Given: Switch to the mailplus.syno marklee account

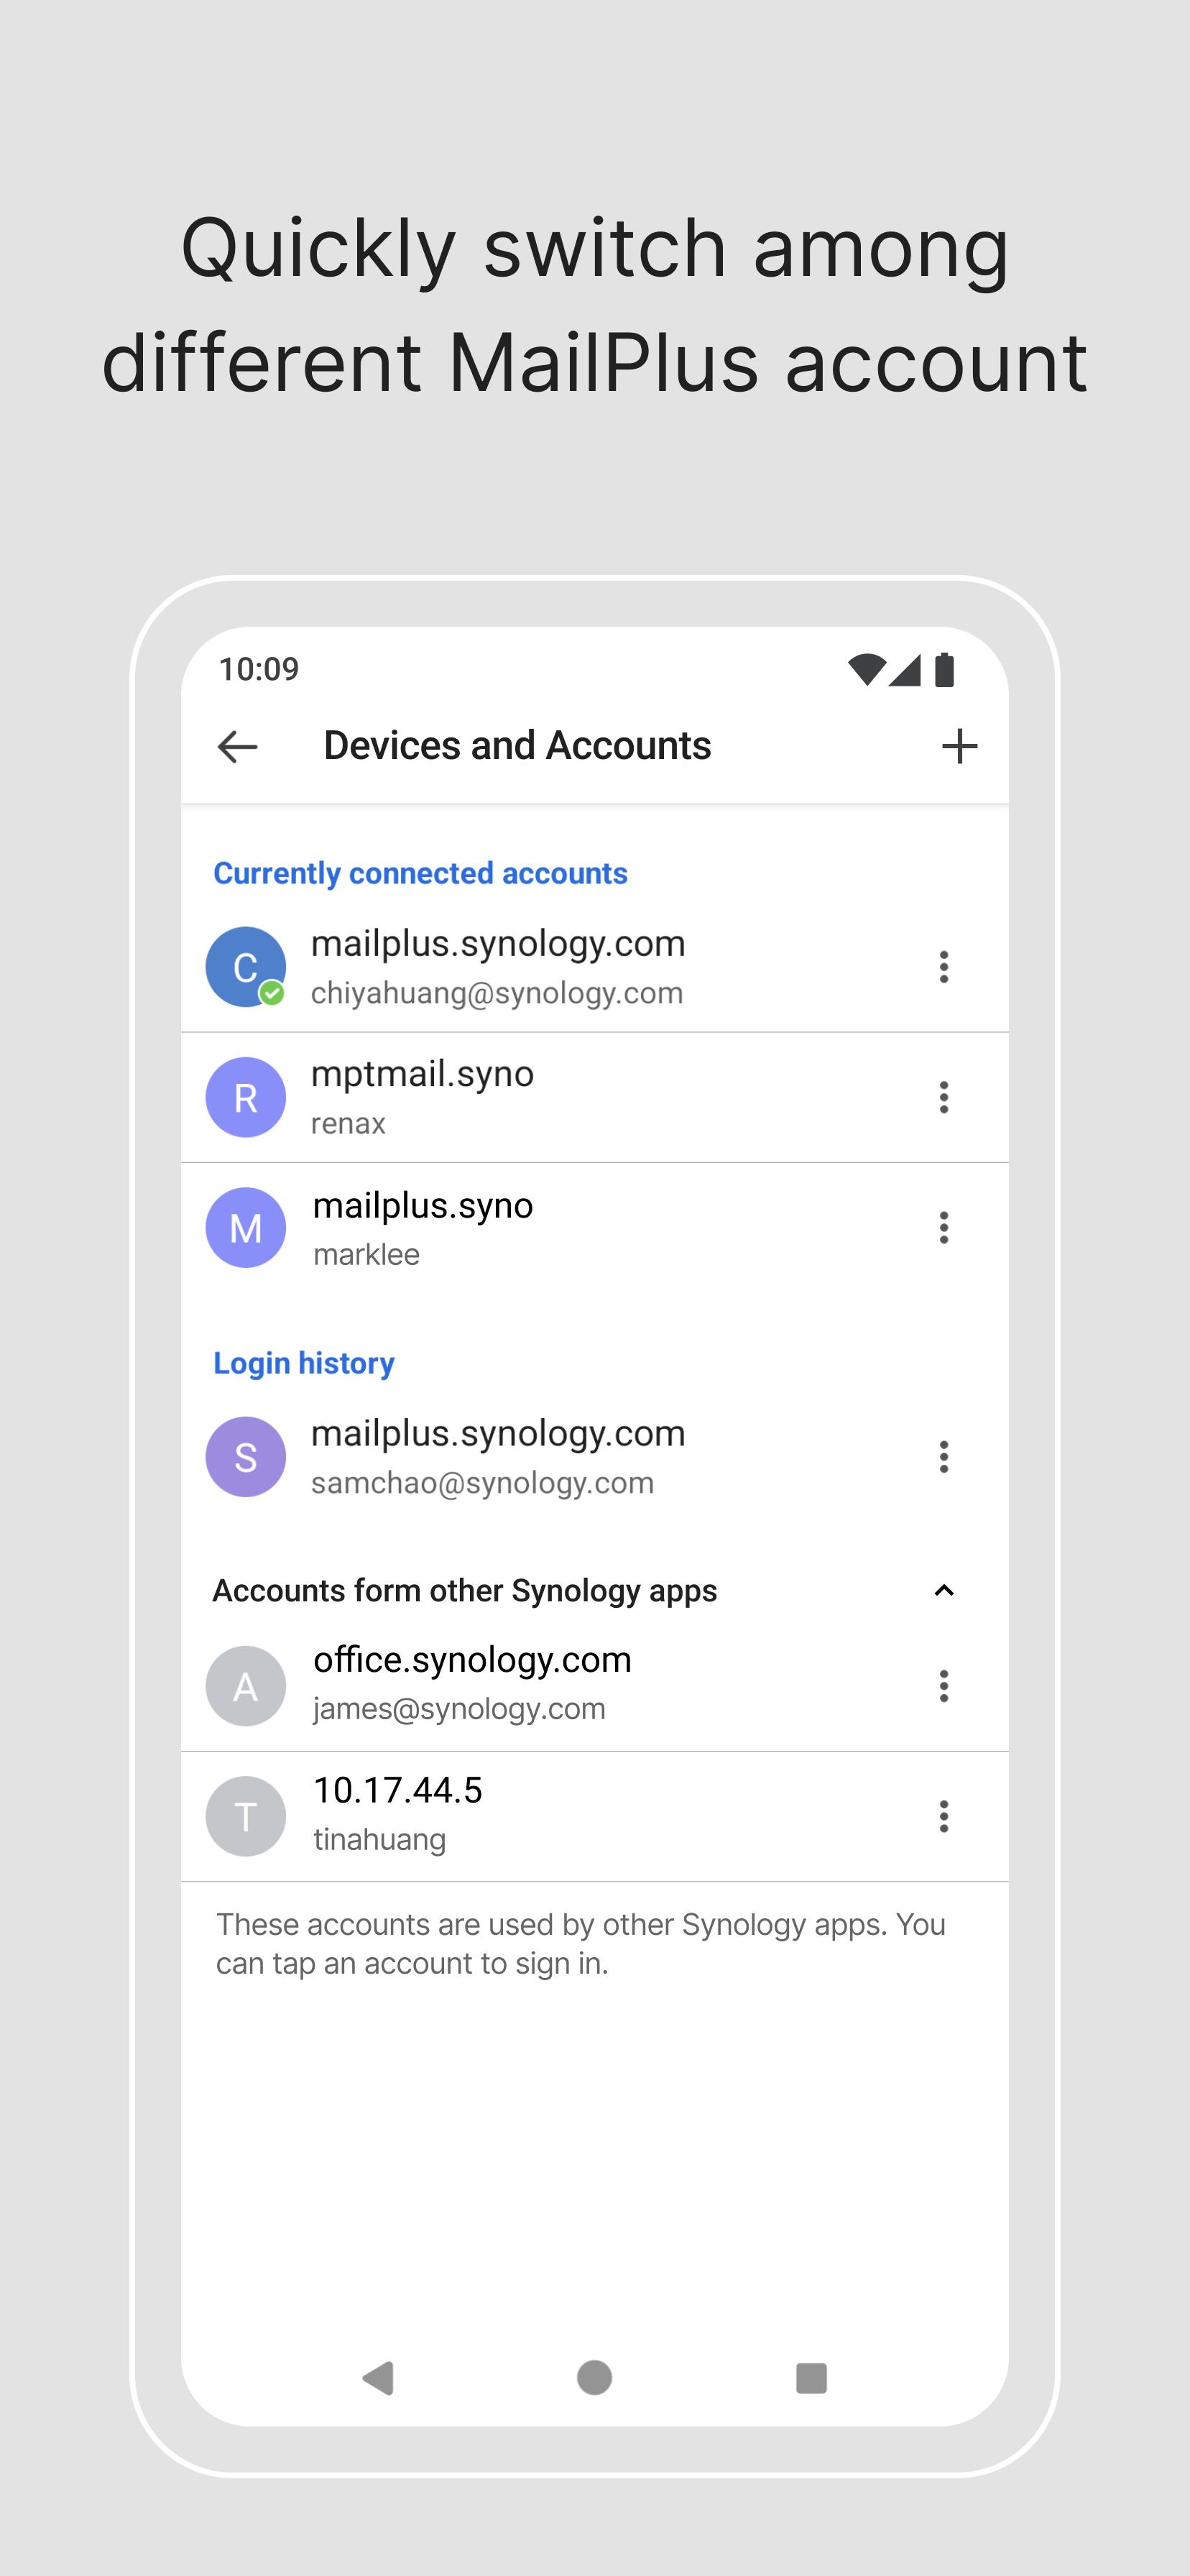Looking at the screenshot, I should [594, 1227].
